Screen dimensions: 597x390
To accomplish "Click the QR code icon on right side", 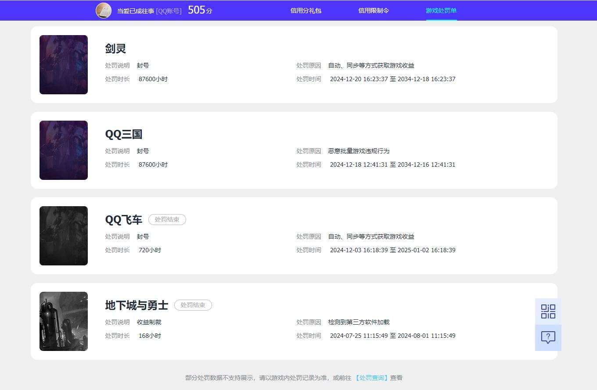I will click(548, 311).
